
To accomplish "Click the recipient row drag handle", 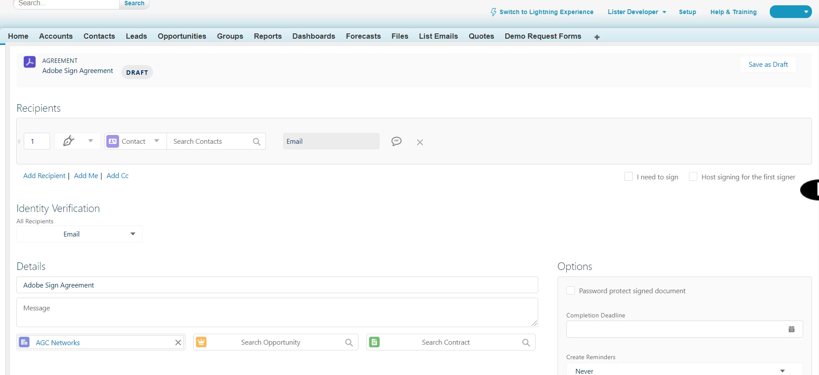I will pos(19,142).
